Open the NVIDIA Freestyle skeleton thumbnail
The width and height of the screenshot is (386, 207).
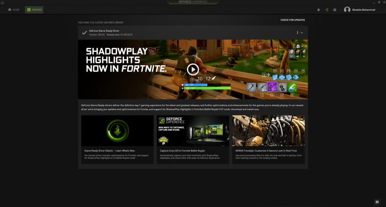point(269,131)
